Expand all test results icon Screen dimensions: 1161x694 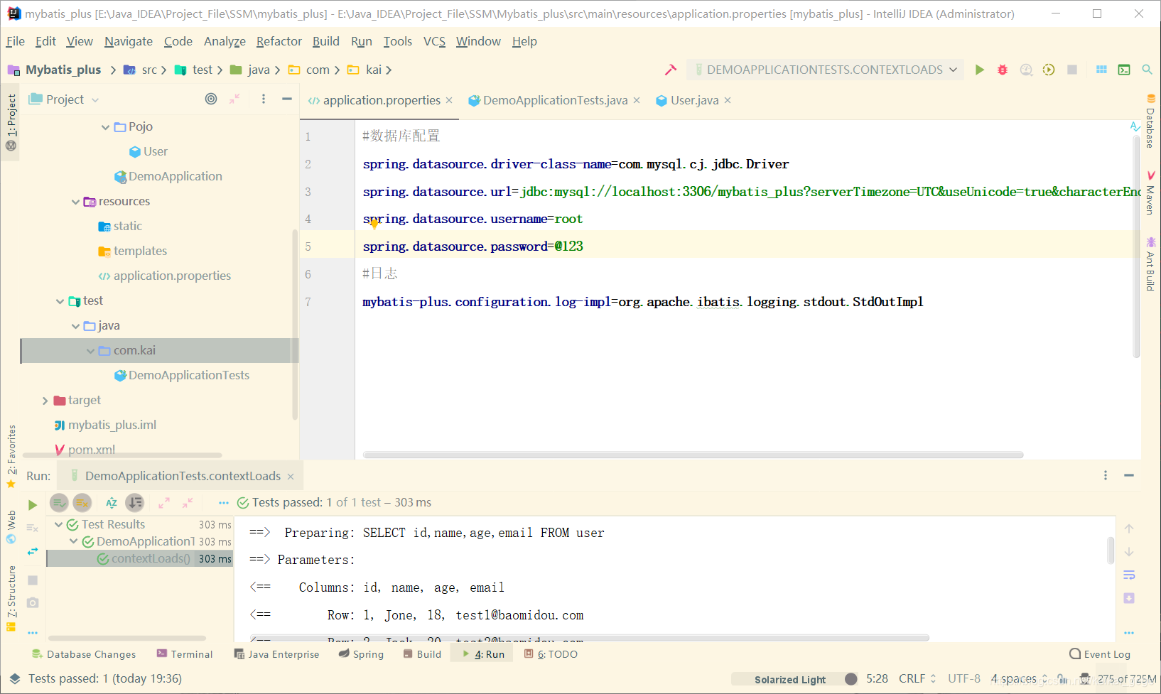(164, 503)
